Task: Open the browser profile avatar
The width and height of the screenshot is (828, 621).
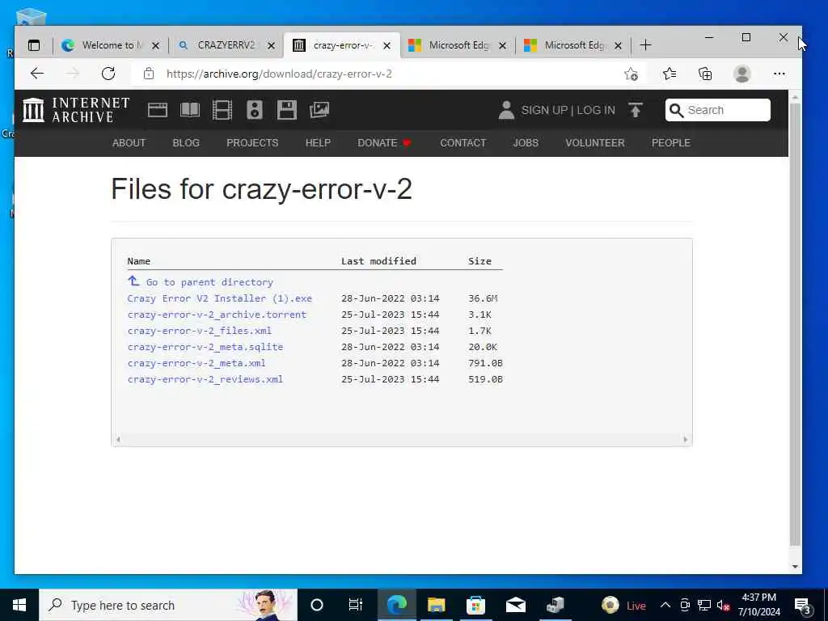Action: click(x=742, y=74)
